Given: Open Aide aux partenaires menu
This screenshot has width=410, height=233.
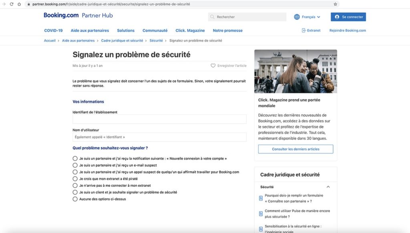Looking at the screenshot, I should coord(90,30).
